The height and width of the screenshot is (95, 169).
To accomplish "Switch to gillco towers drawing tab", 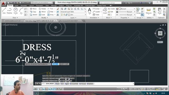I will coord(68,21).
